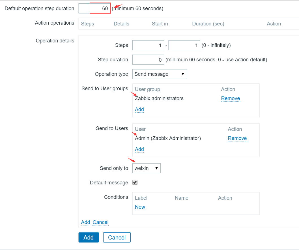Select the Step duration field containing 0
The image size is (299, 250).
coord(148,60)
